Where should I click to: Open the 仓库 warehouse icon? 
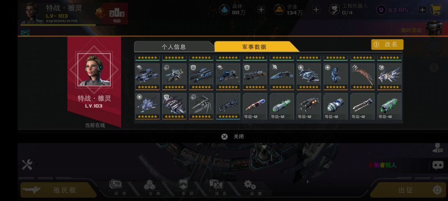(150, 188)
